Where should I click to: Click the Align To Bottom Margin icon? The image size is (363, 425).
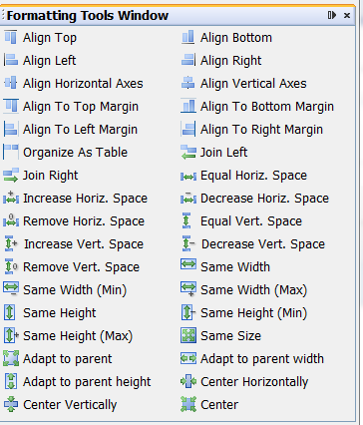coord(188,106)
